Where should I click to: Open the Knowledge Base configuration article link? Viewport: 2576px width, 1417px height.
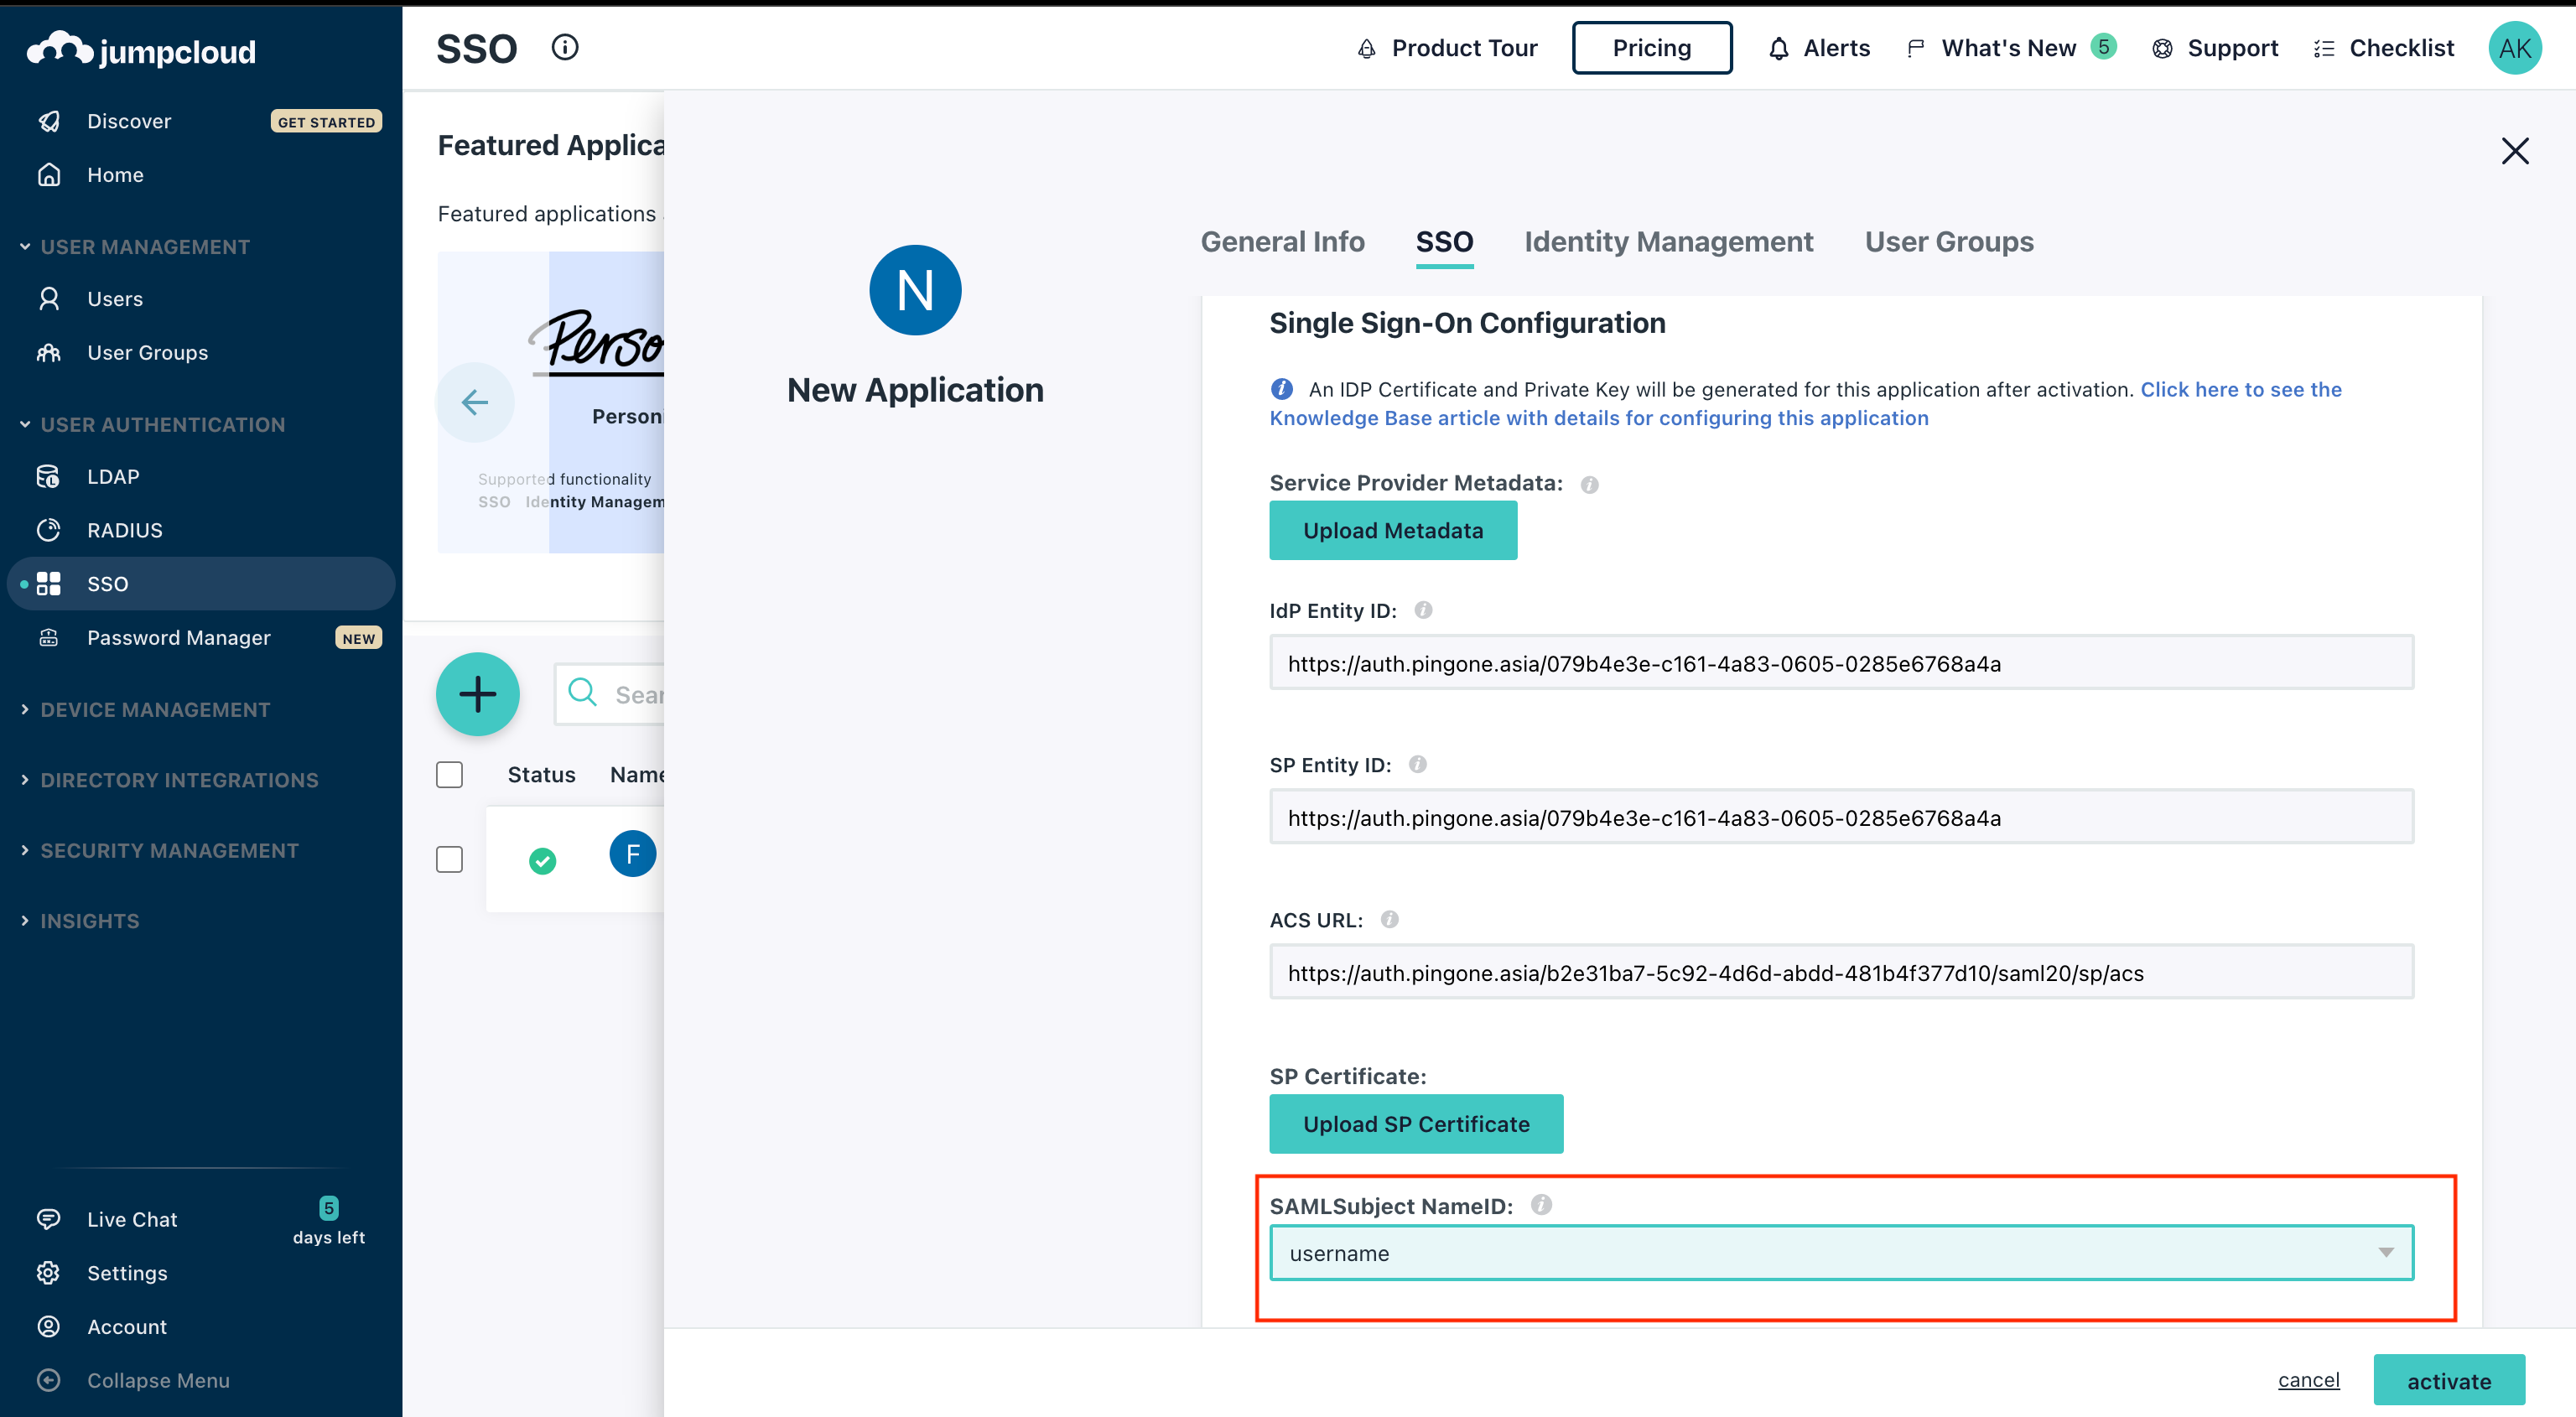pos(1599,417)
